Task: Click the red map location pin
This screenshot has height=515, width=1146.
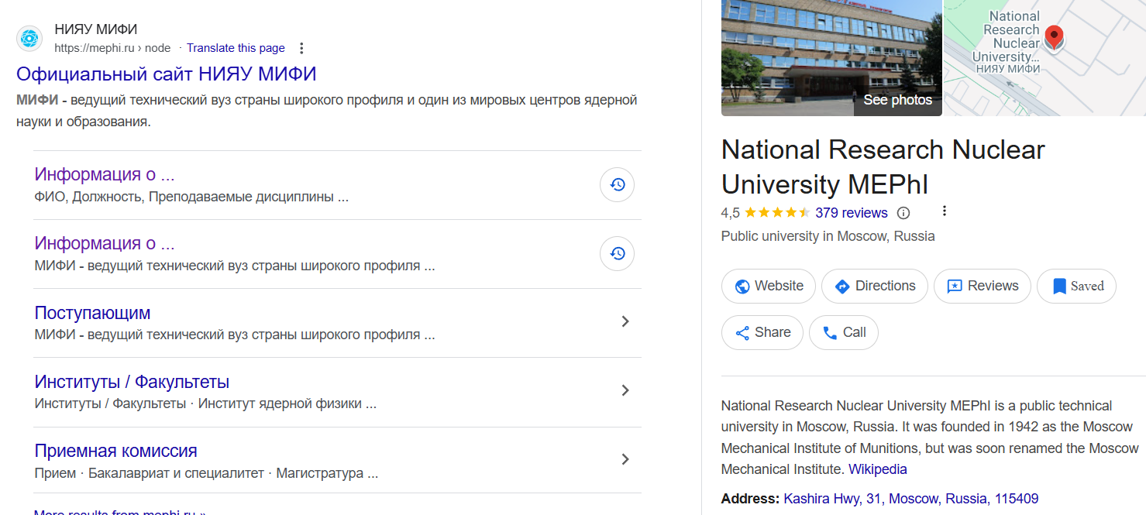Action: pyautogui.click(x=1054, y=37)
